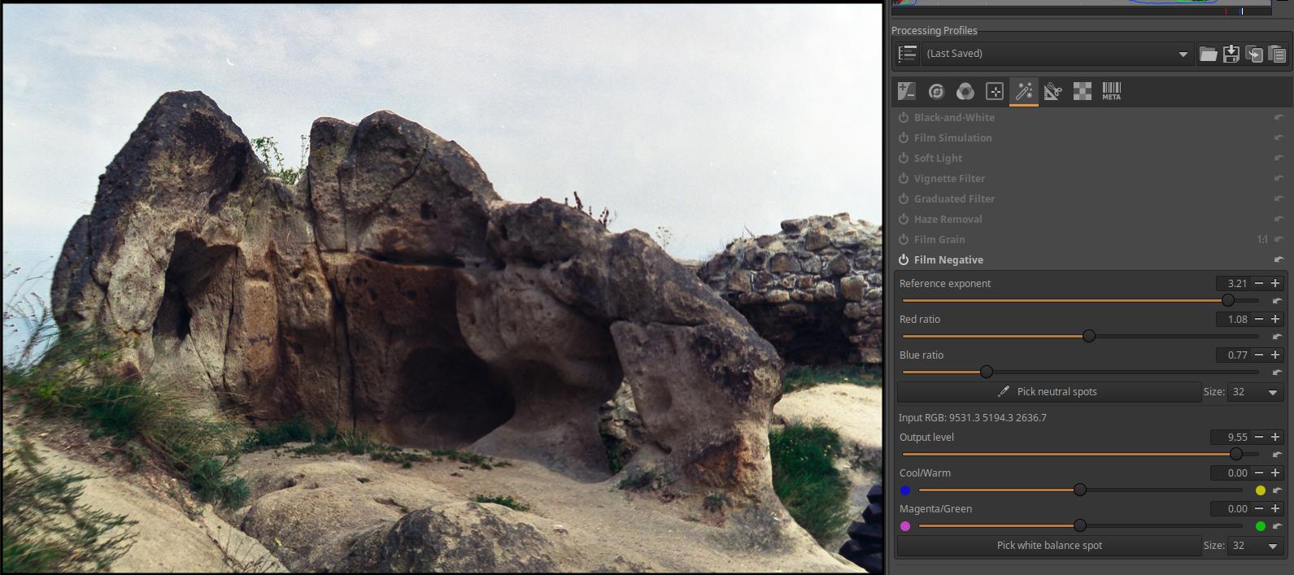Enable the Vignette Filter tool
1294x575 pixels.
point(904,179)
